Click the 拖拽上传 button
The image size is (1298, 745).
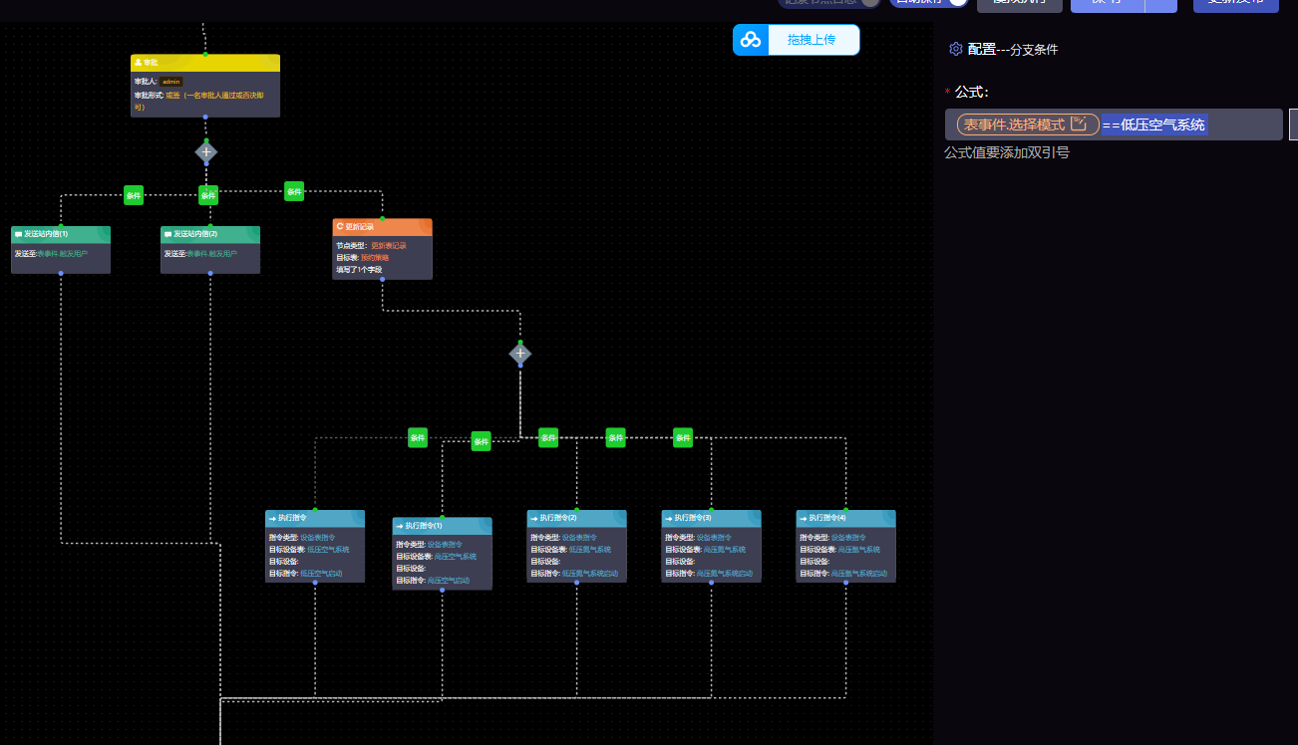[x=797, y=40]
